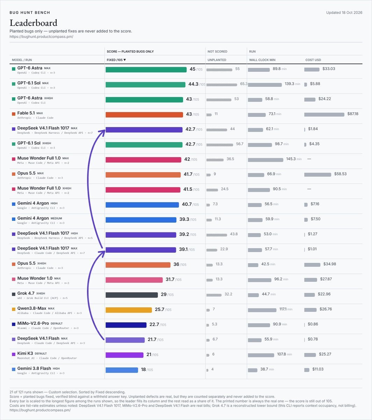This screenshot has height=420, width=372.
Task: Open the bughunt.productcompass.pm link under the title
Action: tap(41, 36)
